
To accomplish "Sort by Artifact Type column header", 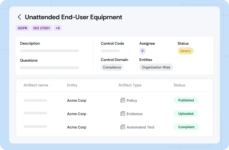I will click(x=130, y=85).
